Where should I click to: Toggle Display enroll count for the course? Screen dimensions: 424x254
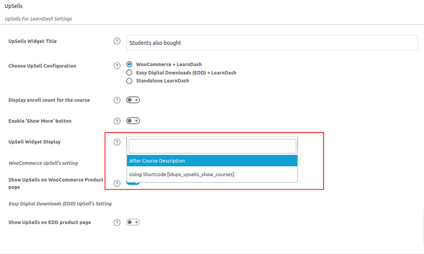point(133,100)
